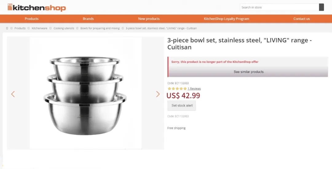The height and width of the screenshot is (169, 332).
Task: Open KitchenShop Loyalty Program page
Action: (227, 19)
